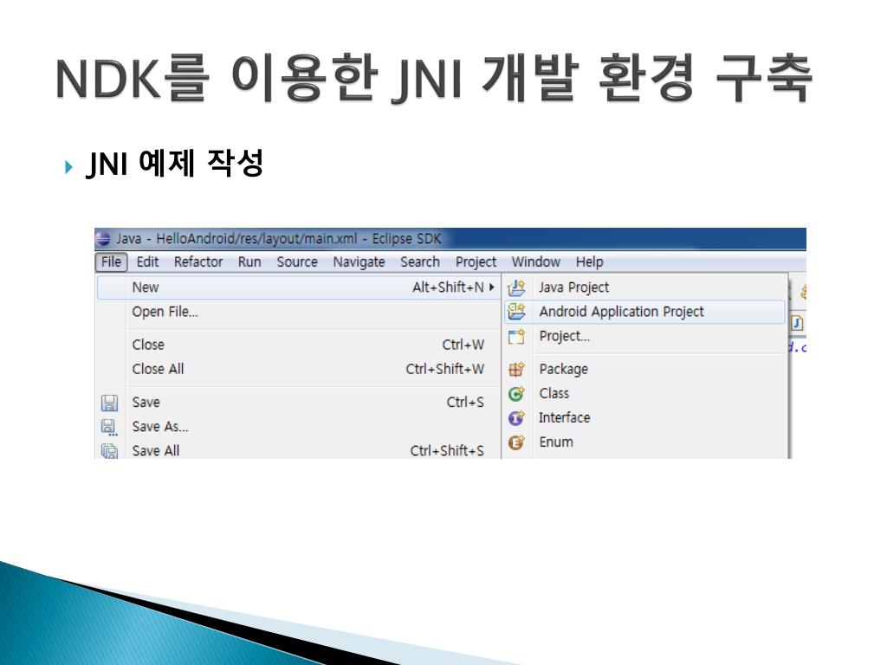Viewport: 887px width, 665px height.
Task: Open the Source menu
Action: [x=297, y=261]
